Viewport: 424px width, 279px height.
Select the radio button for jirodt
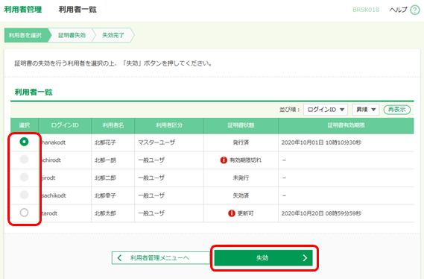pyautogui.click(x=24, y=177)
